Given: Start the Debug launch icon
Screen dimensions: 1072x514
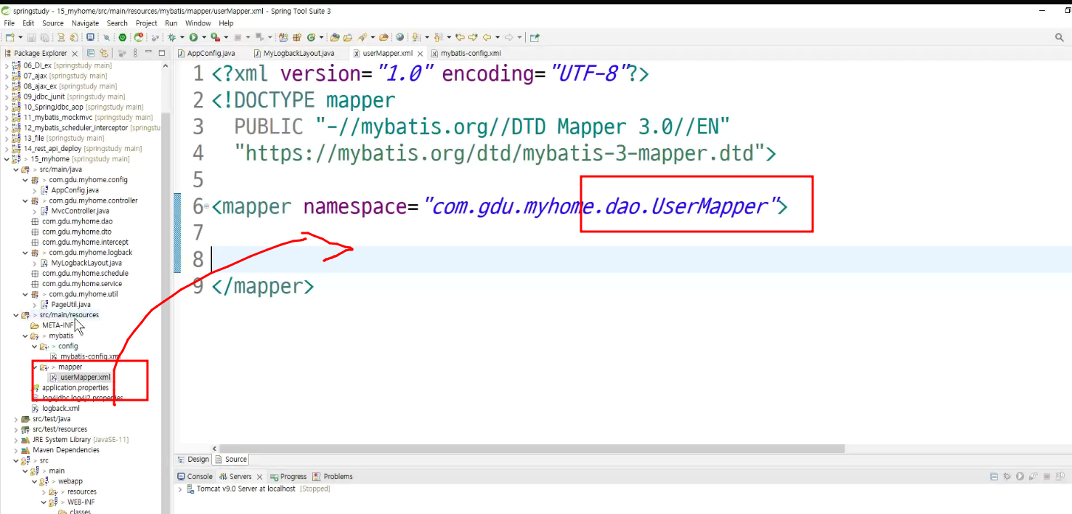Looking at the screenshot, I should [172, 37].
